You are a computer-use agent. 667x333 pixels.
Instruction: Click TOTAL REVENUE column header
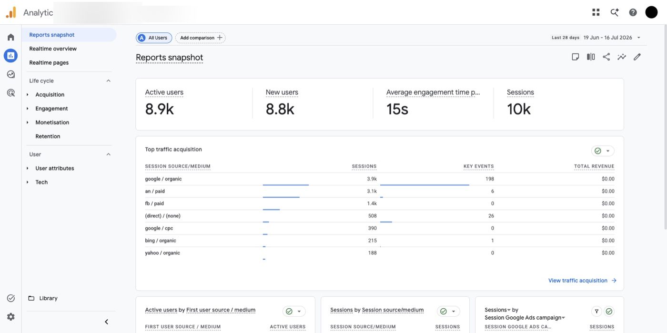594,166
